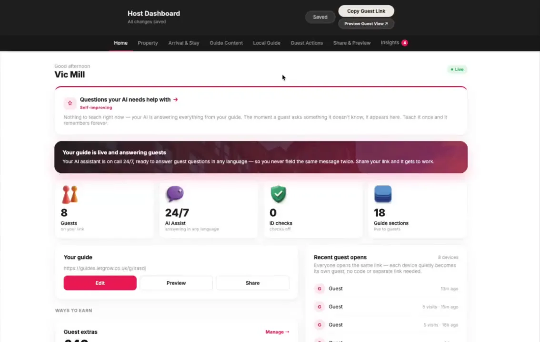
Task: Click the avatar of Guest 18h ago
Action: pos(319,325)
